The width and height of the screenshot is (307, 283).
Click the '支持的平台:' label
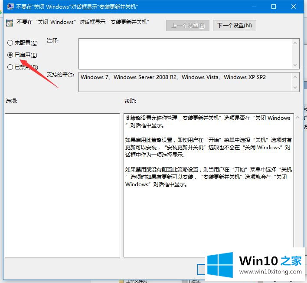[60, 75]
